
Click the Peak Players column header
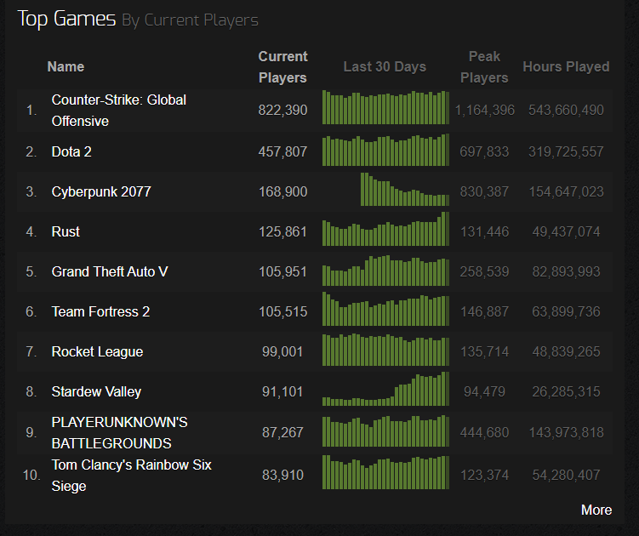484,67
